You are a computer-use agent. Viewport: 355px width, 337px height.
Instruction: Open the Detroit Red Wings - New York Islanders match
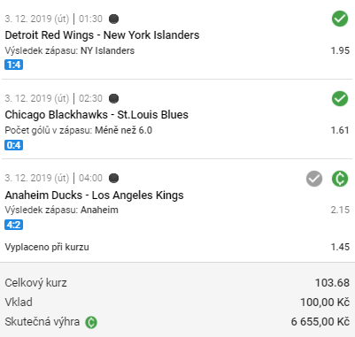click(x=102, y=35)
